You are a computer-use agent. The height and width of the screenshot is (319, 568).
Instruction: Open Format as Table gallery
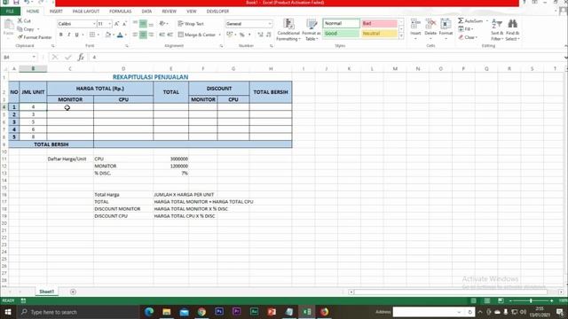click(312, 30)
